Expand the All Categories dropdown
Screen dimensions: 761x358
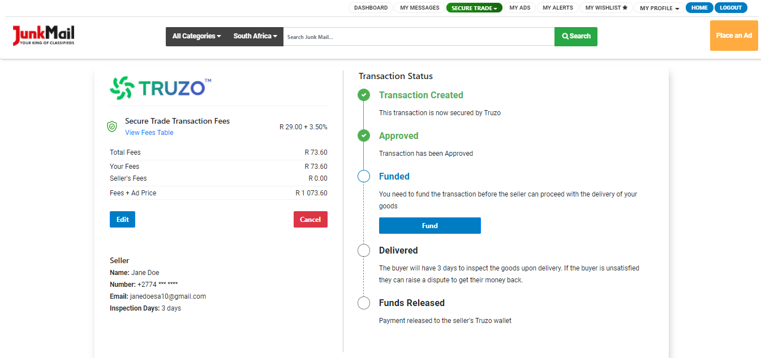(196, 36)
